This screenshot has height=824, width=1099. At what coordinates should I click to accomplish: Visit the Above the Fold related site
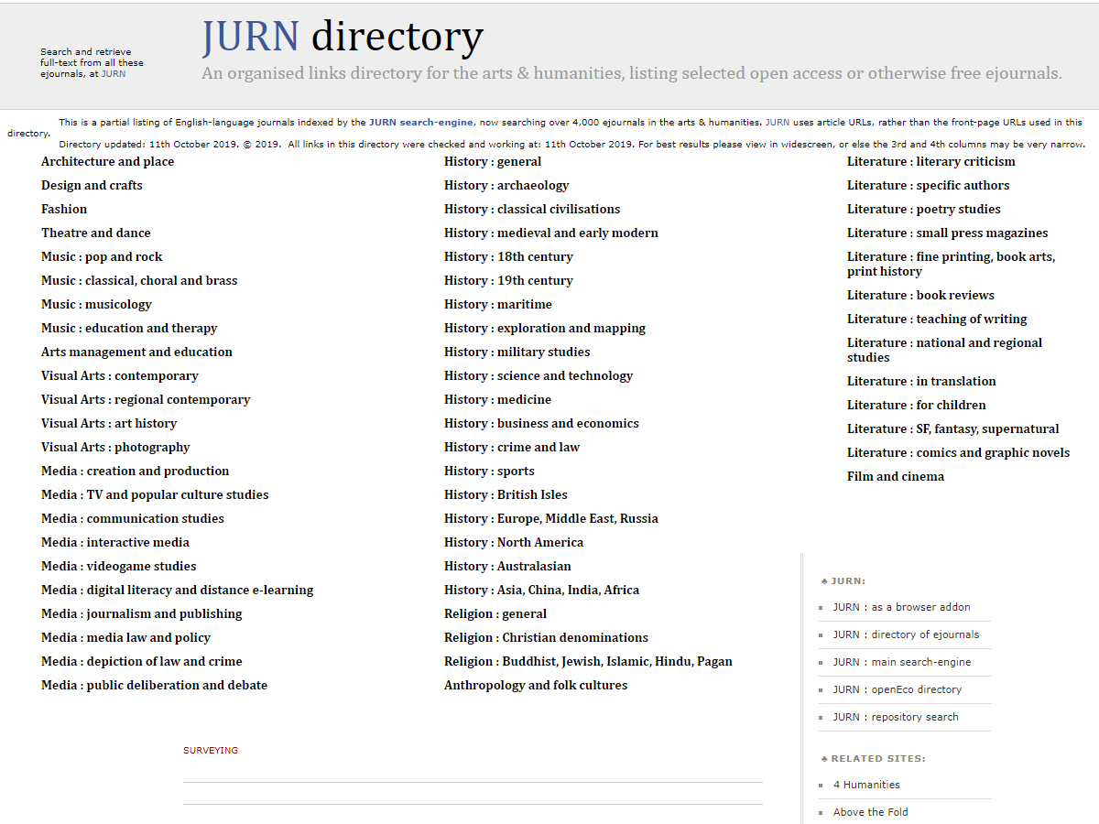[x=870, y=812]
